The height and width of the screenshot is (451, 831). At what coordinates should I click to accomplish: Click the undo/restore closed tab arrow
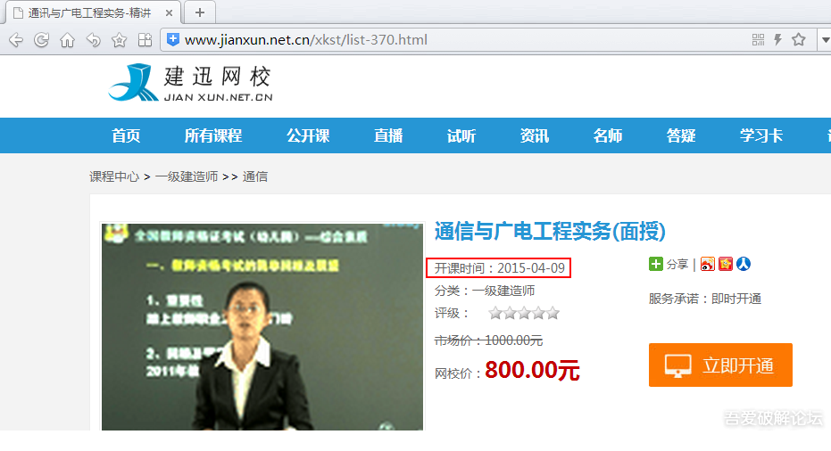pos(93,40)
